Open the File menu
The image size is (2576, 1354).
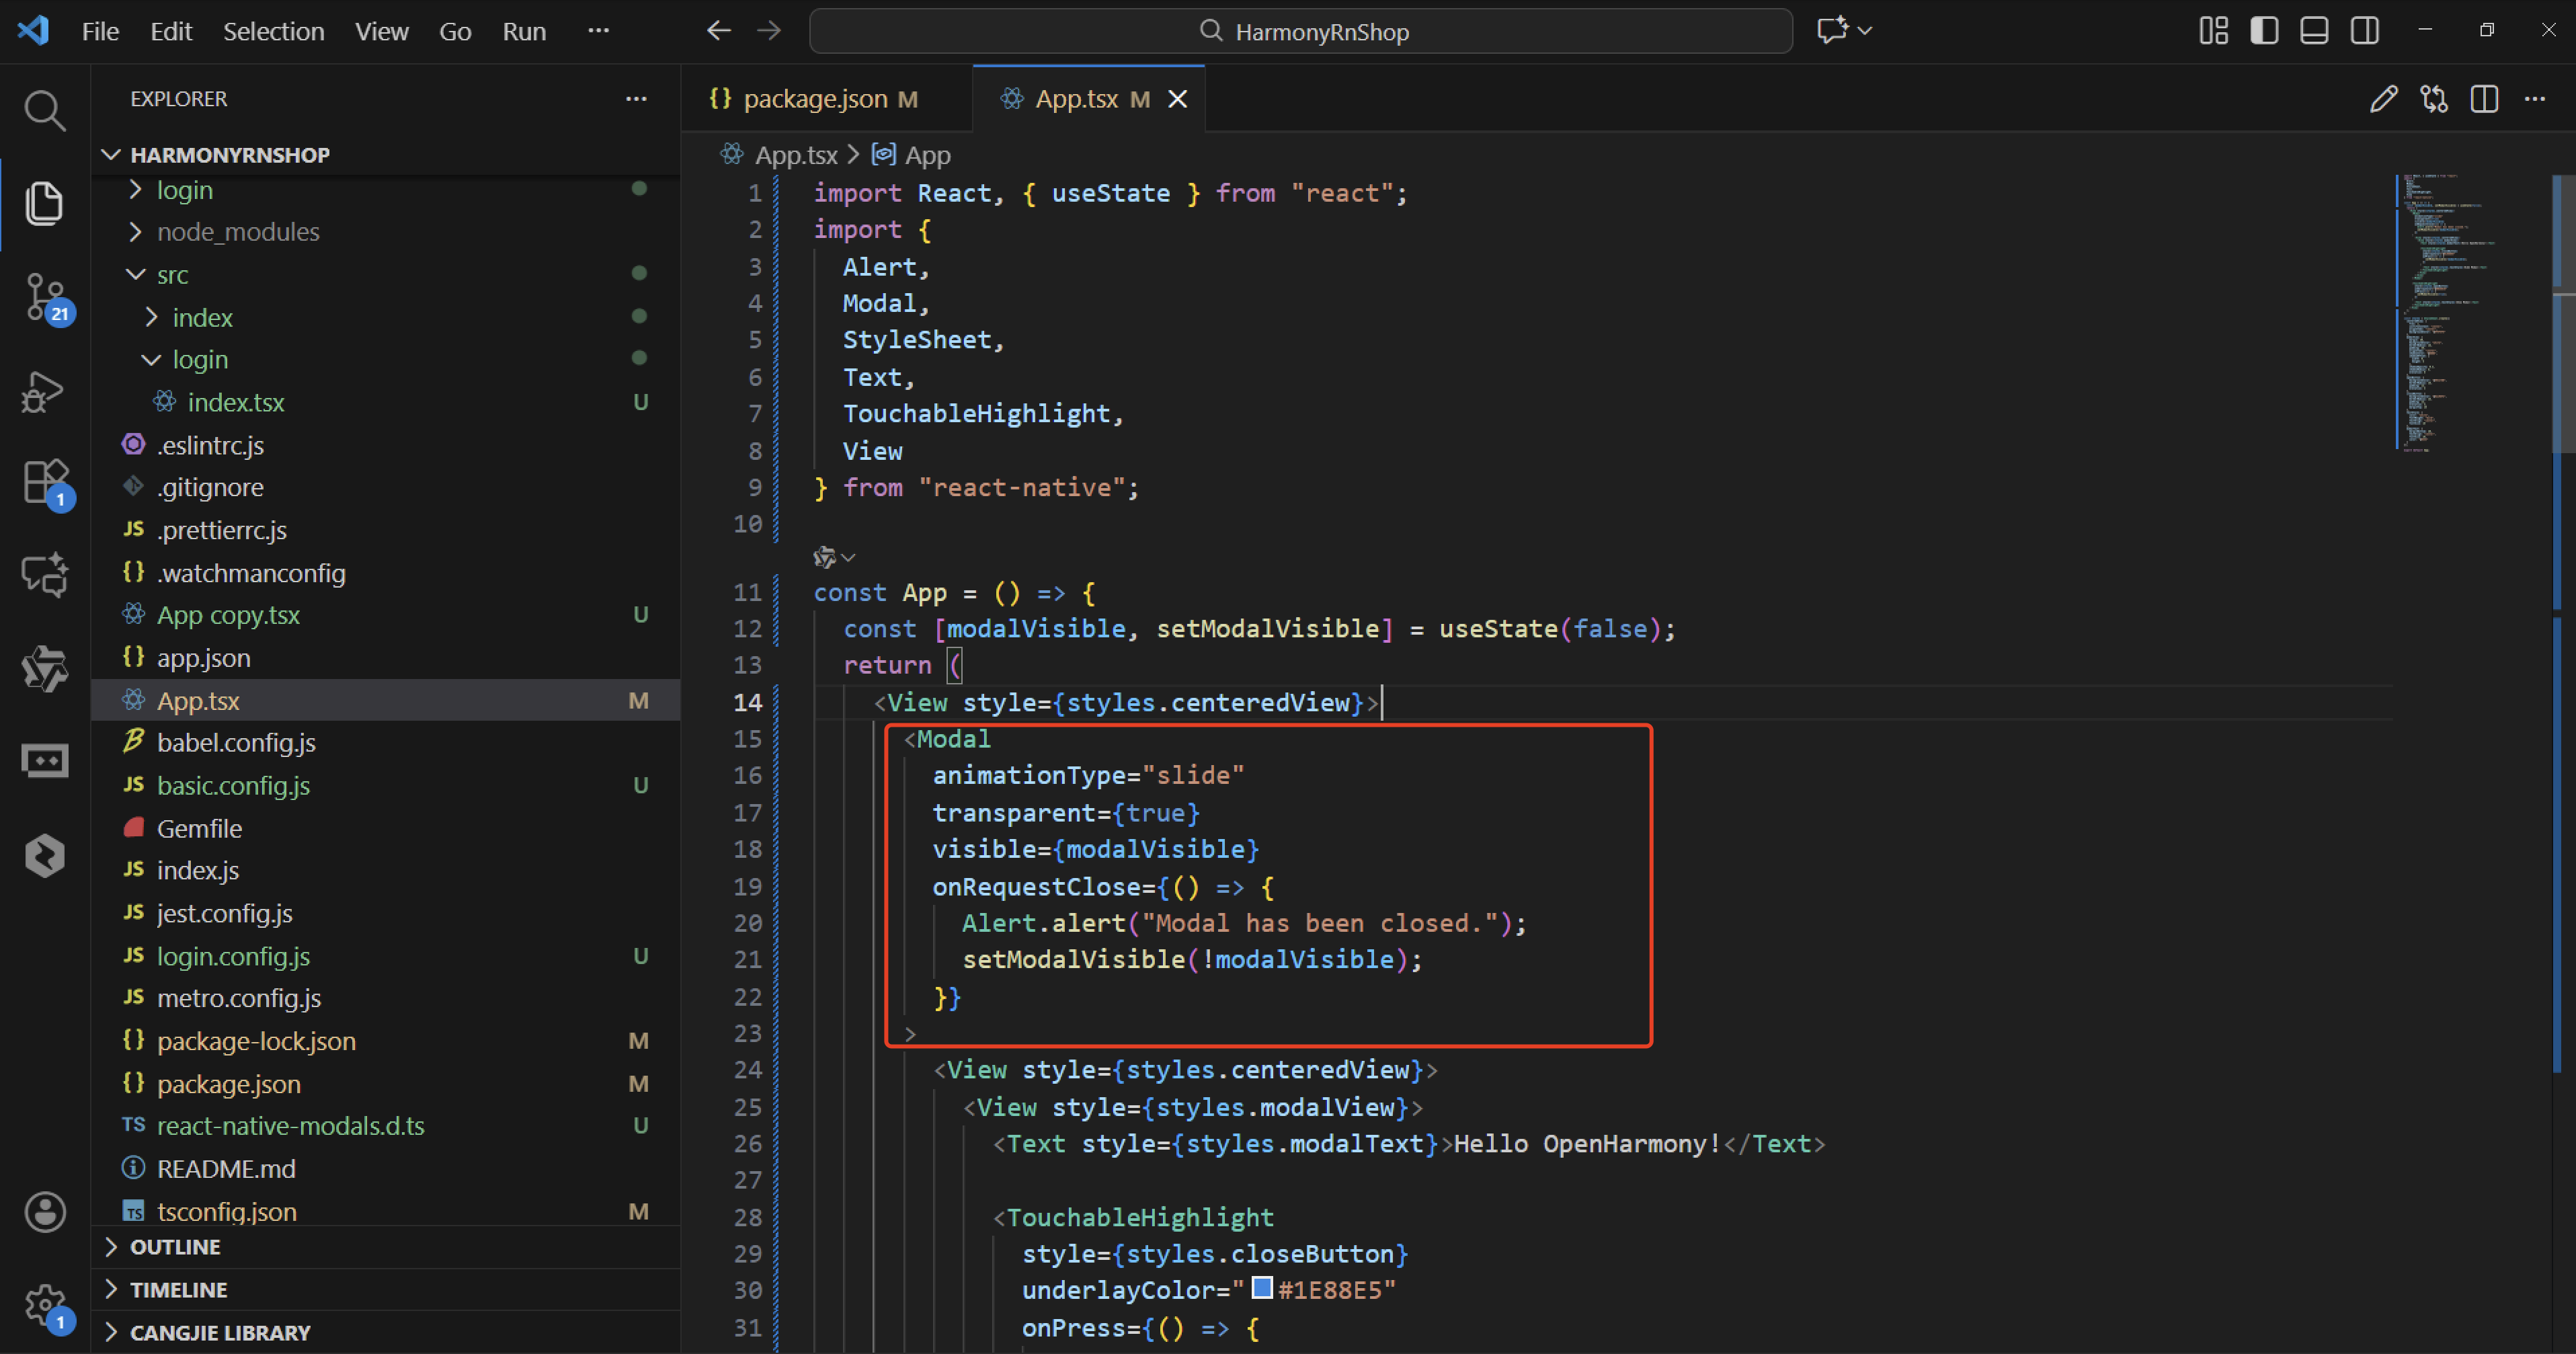(100, 31)
